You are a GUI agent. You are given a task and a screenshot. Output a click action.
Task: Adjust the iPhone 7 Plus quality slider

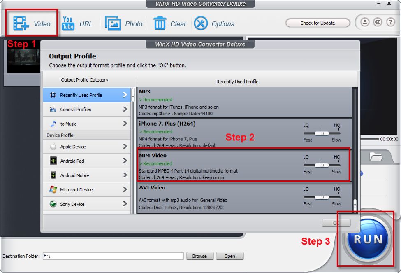pos(322,133)
